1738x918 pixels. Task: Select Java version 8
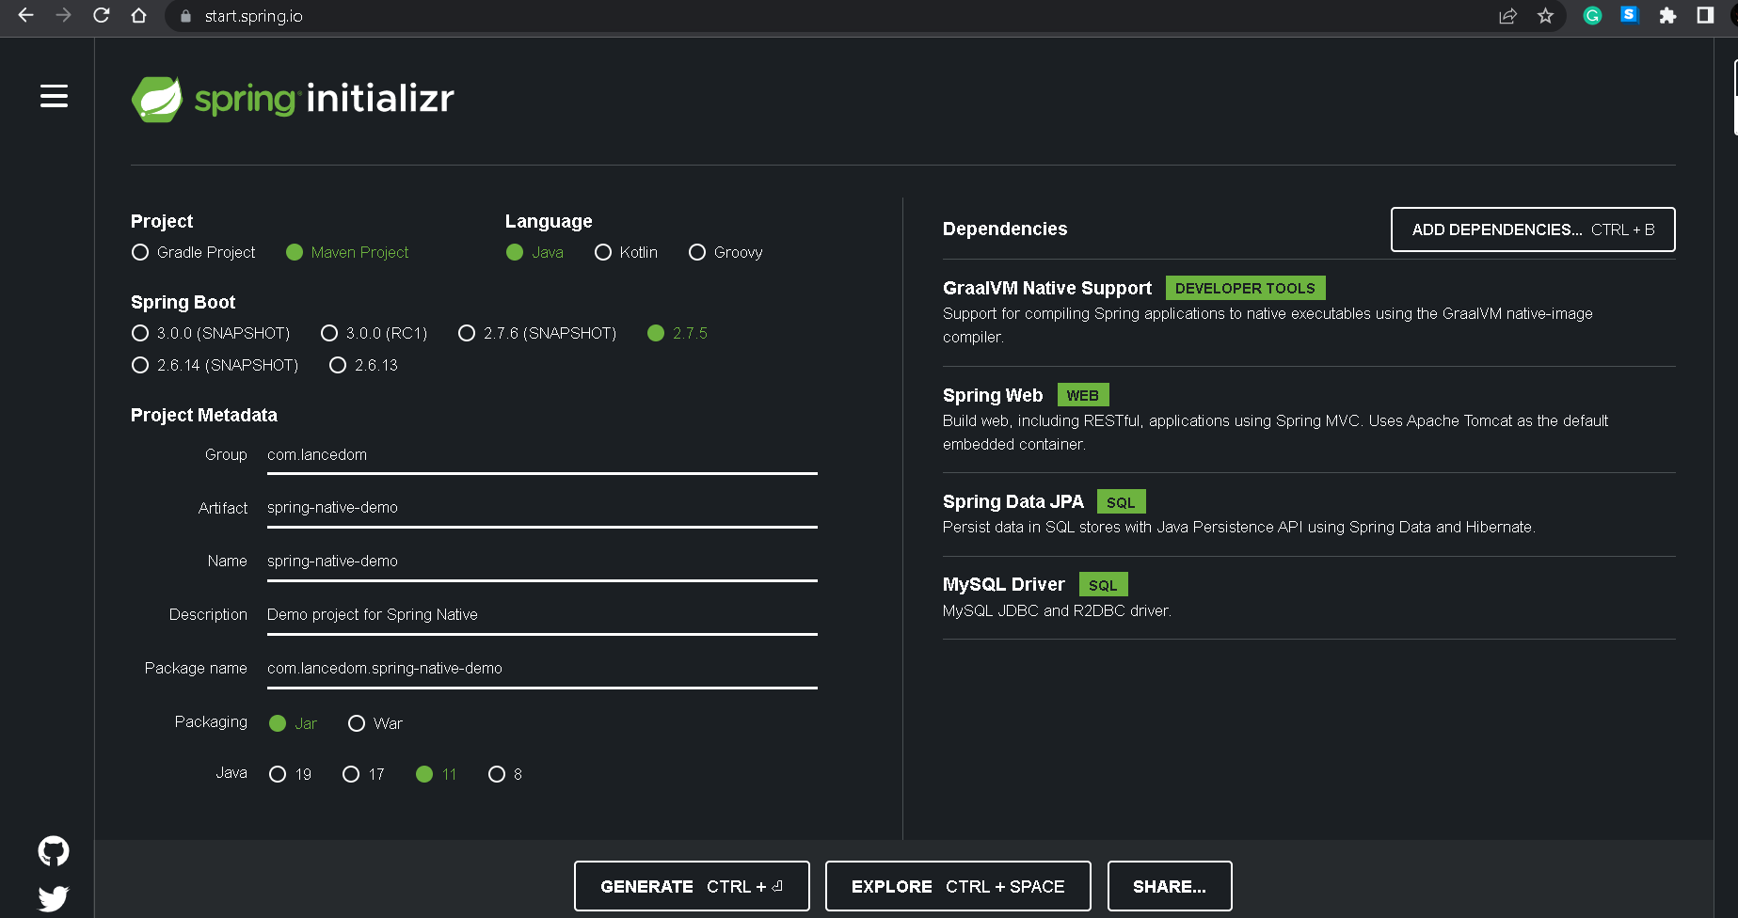pos(505,774)
